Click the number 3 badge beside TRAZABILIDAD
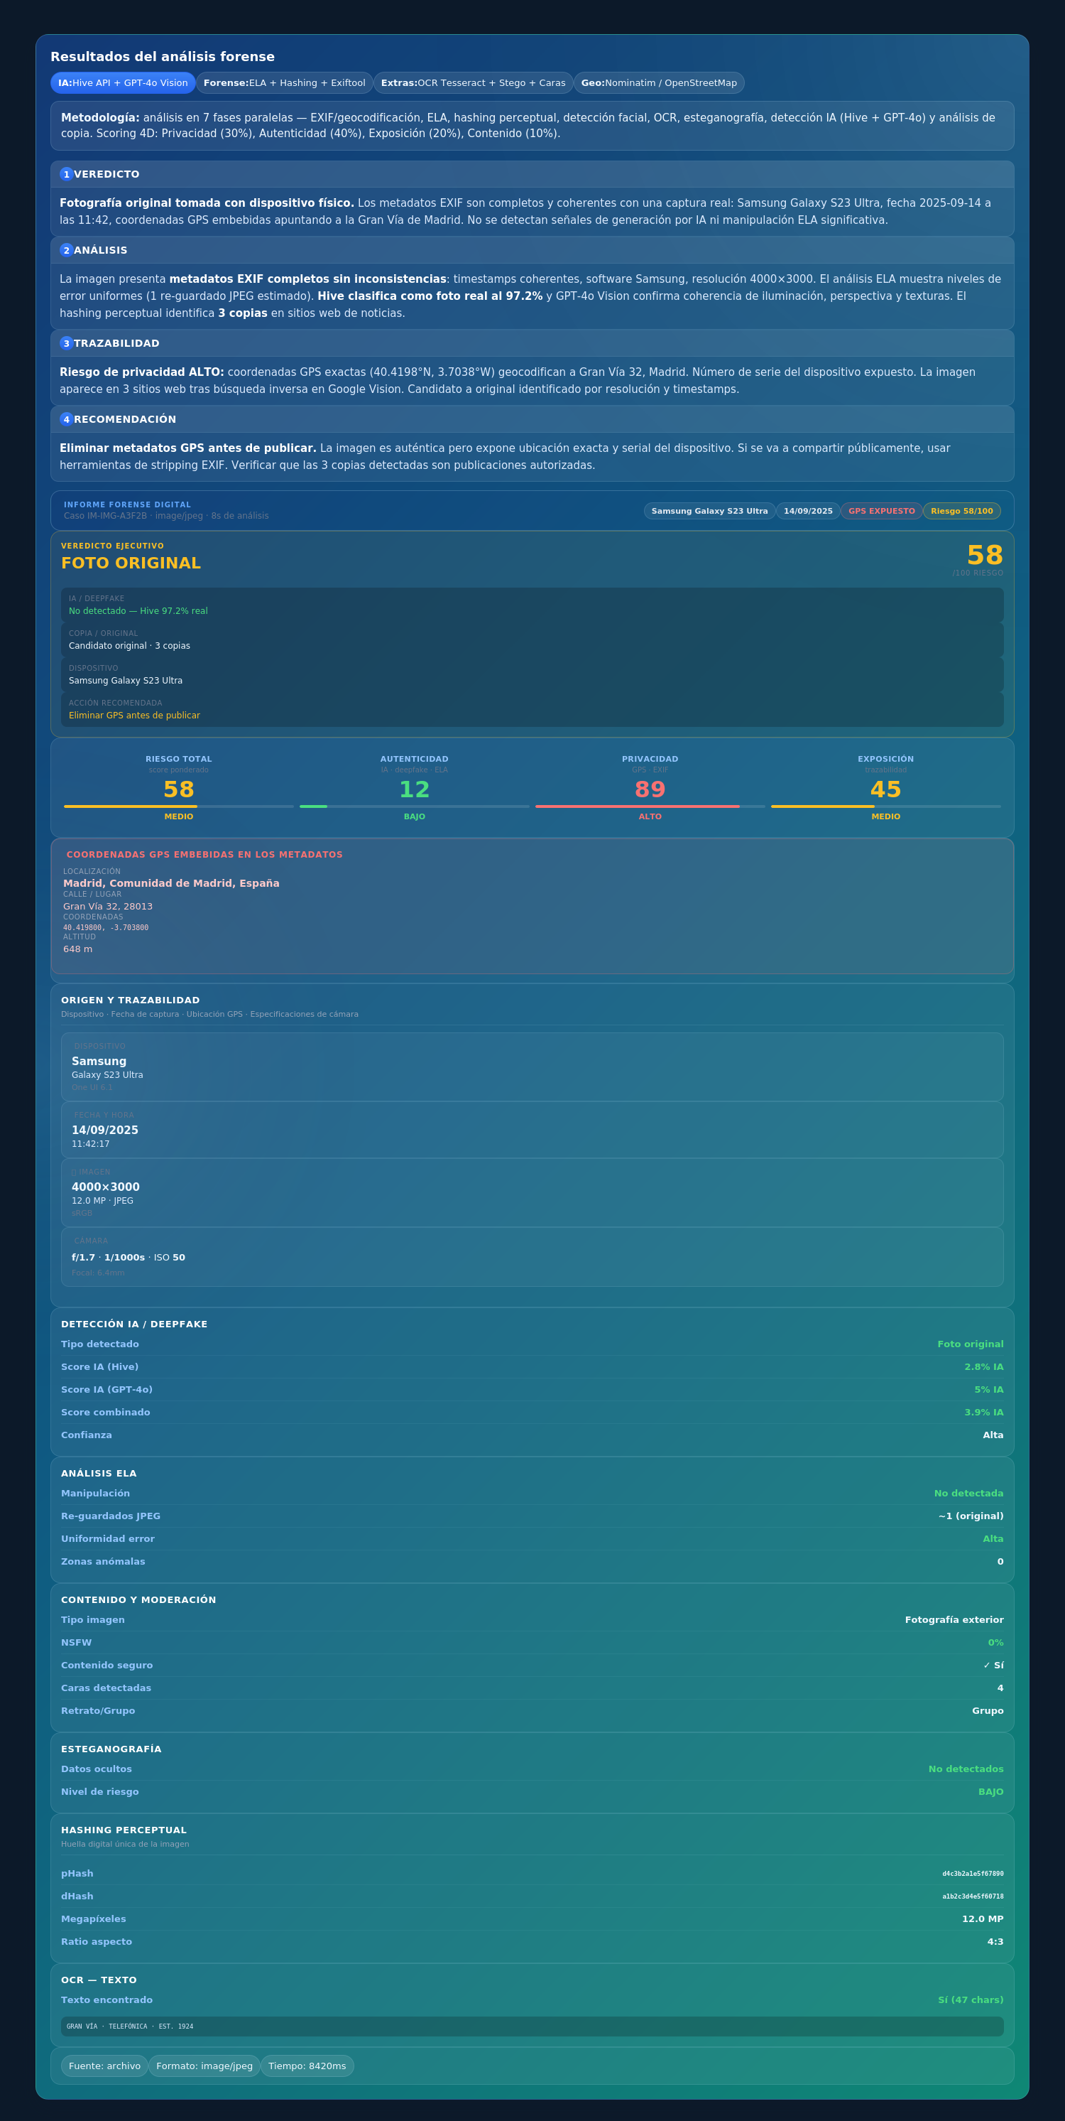Image resolution: width=1065 pixels, height=2121 pixels. pos(67,343)
